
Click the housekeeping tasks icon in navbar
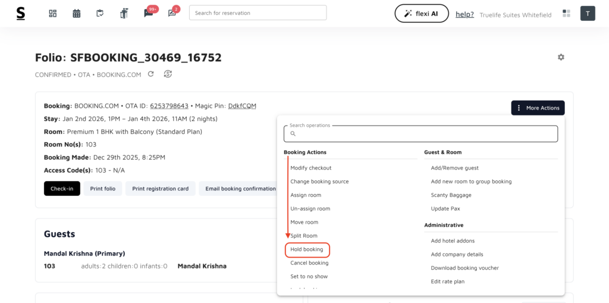point(100,14)
